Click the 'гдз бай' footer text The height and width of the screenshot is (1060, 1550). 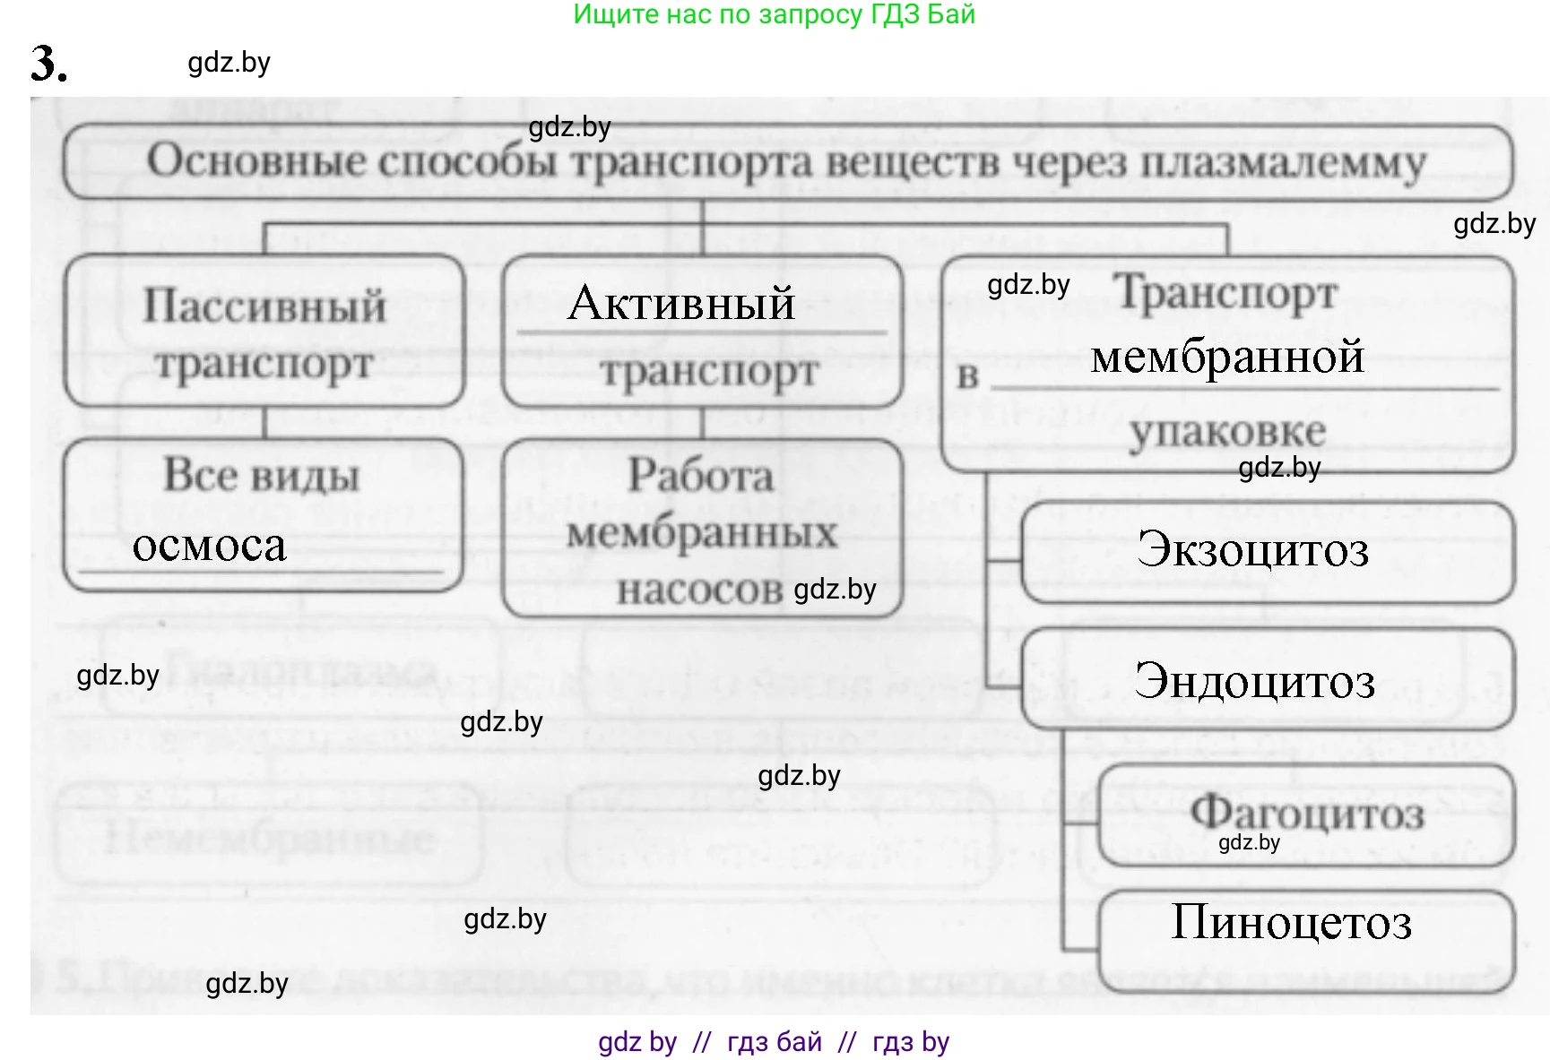(x=774, y=1042)
